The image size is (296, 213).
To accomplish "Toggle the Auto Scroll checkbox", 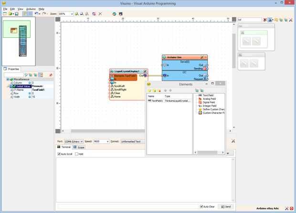I will (59, 154).
